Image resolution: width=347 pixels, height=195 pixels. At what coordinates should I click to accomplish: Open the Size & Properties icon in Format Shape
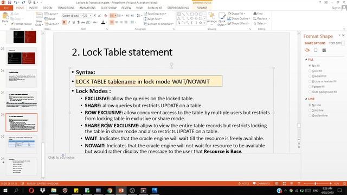tap(324, 50)
